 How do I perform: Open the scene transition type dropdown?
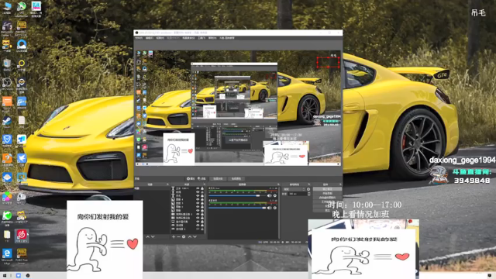point(294,189)
